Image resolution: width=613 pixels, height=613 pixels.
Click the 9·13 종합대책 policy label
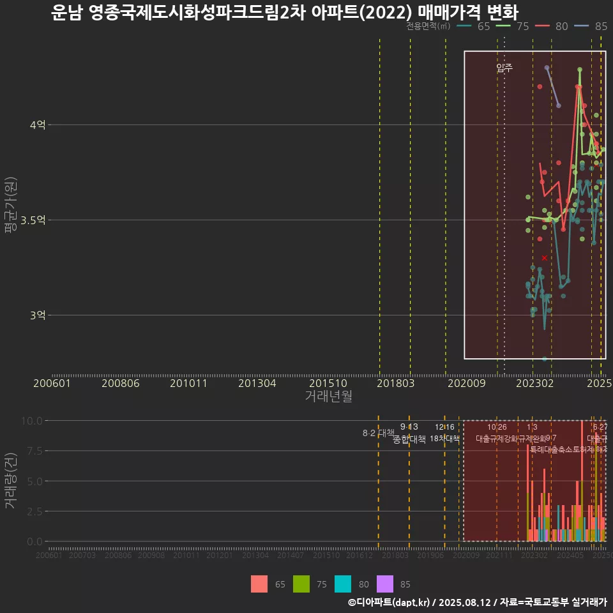[409, 433]
